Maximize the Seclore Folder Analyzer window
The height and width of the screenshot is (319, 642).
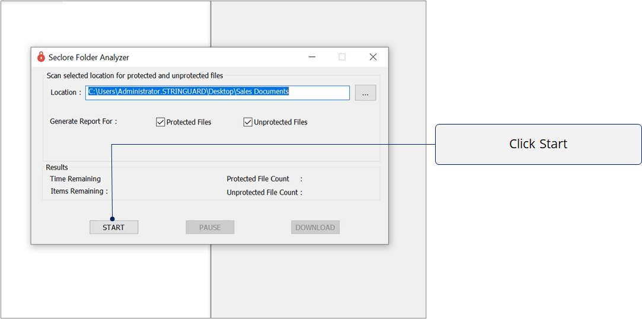pyautogui.click(x=342, y=57)
